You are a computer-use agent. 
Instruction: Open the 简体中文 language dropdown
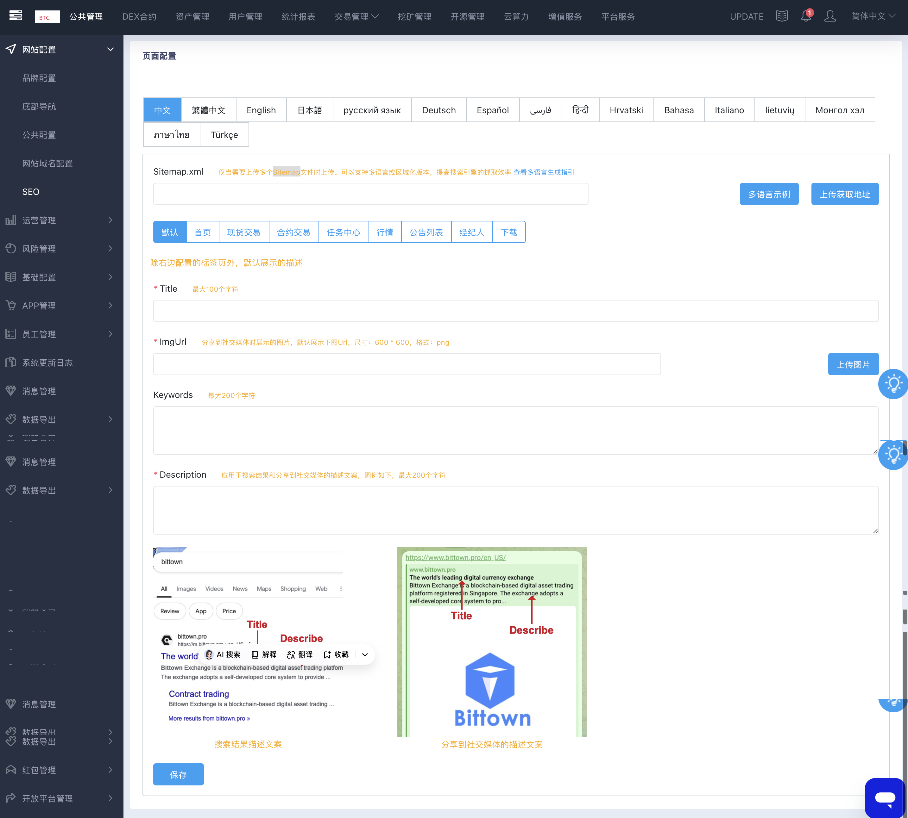(x=873, y=16)
